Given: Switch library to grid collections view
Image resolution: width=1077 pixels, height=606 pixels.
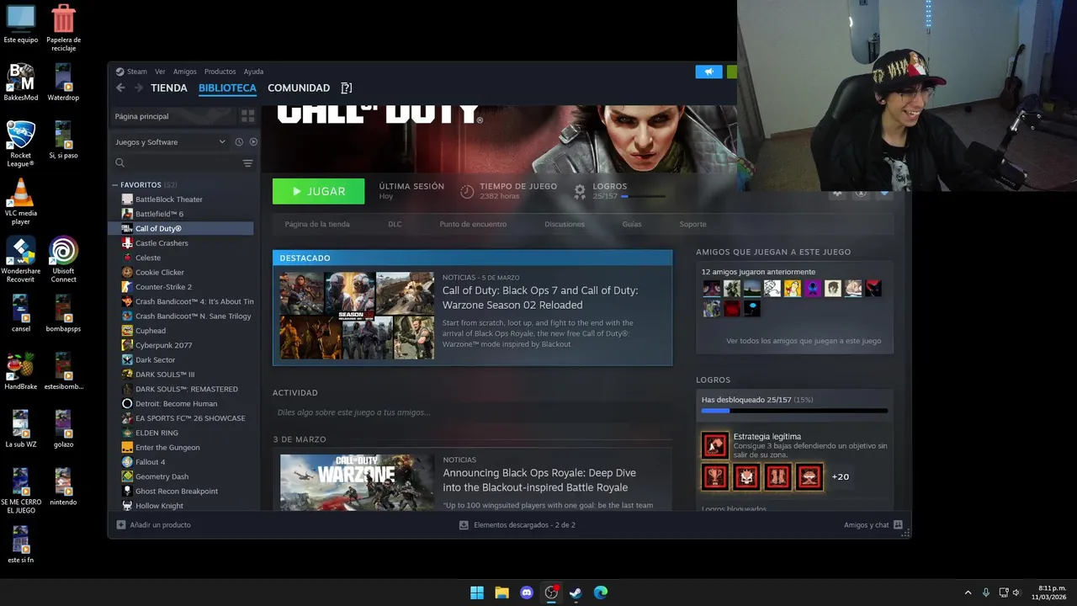Looking at the screenshot, I should coord(247,116).
